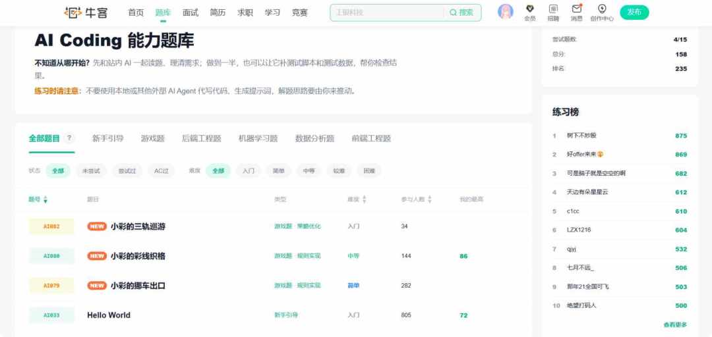Image resolution: width=712 pixels, height=337 pixels.
Task: Select difficulty filter 入门
Action: (x=249, y=171)
